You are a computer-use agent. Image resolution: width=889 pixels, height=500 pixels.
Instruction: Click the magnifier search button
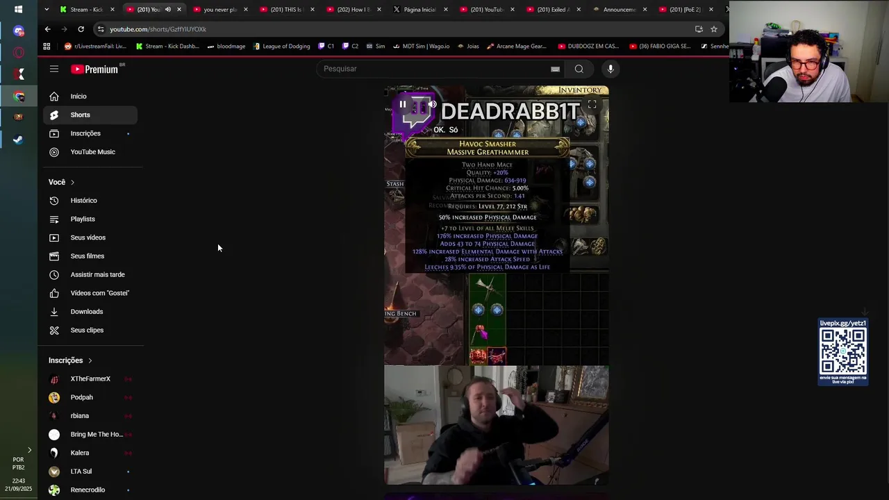pos(579,69)
